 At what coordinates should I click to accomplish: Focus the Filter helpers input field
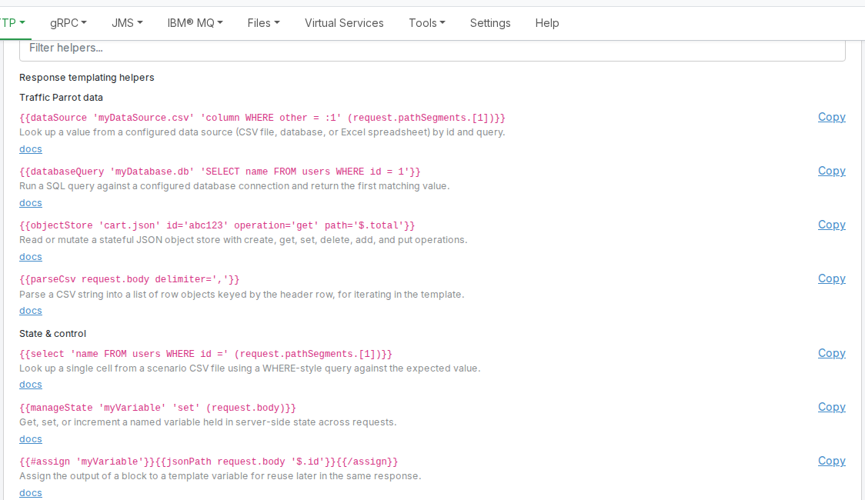click(432, 48)
